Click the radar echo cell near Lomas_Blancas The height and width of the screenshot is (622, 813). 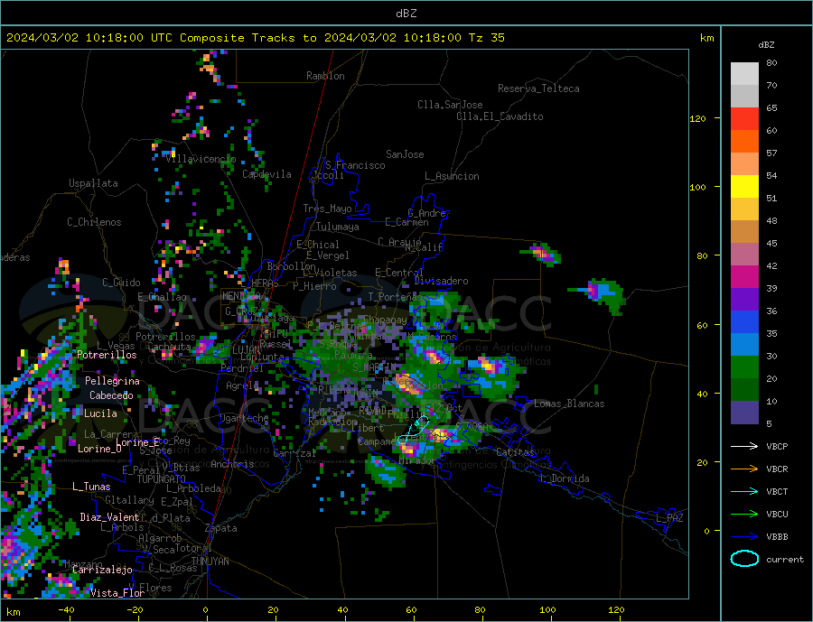[596, 389]
